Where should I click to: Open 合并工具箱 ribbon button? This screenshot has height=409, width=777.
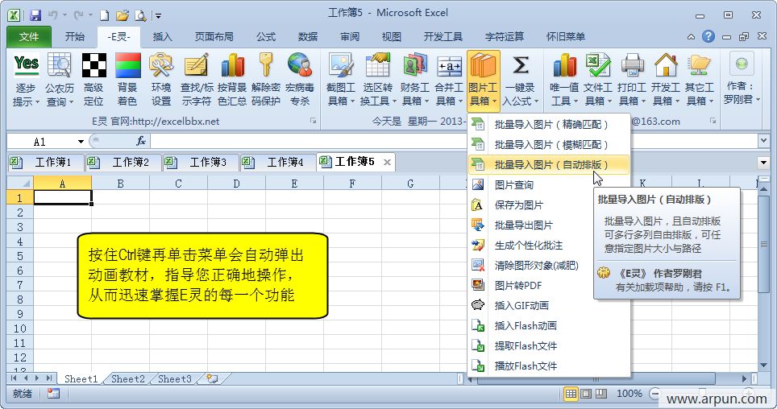pos(449,79)
